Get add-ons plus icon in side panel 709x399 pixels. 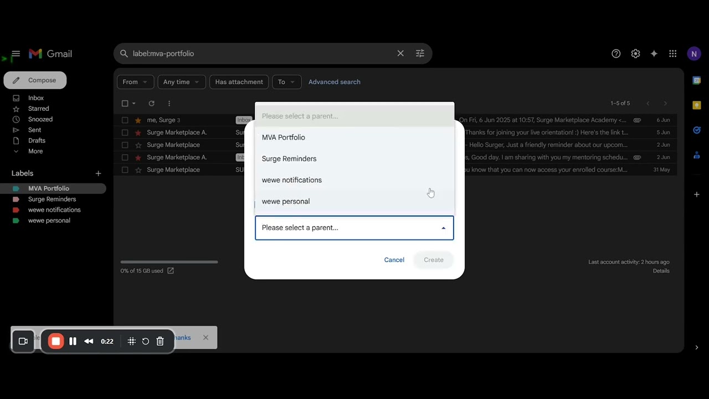[697, 195]
